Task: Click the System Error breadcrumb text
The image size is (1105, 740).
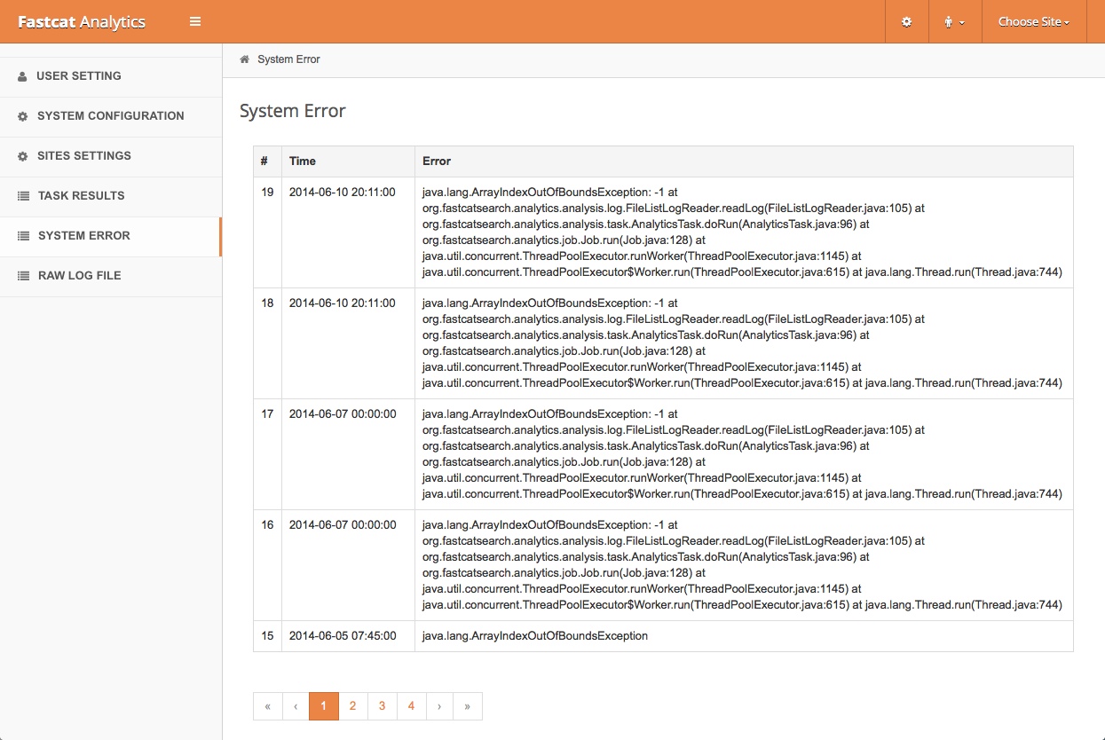Action: click(x=288, y=59)
